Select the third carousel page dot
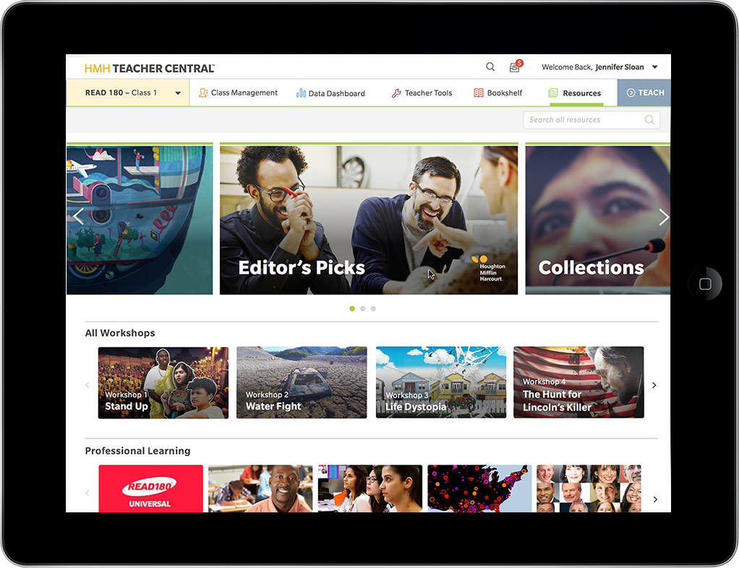The height and width of the screenshot is (568, 739). pyautogui.click(x=373, y=309)
